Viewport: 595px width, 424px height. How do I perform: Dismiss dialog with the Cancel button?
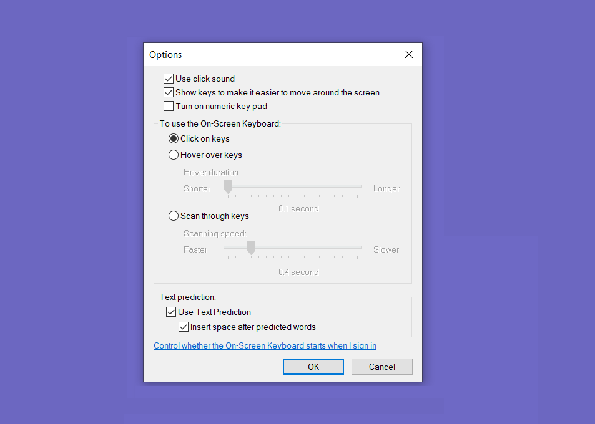pos(381,367)
